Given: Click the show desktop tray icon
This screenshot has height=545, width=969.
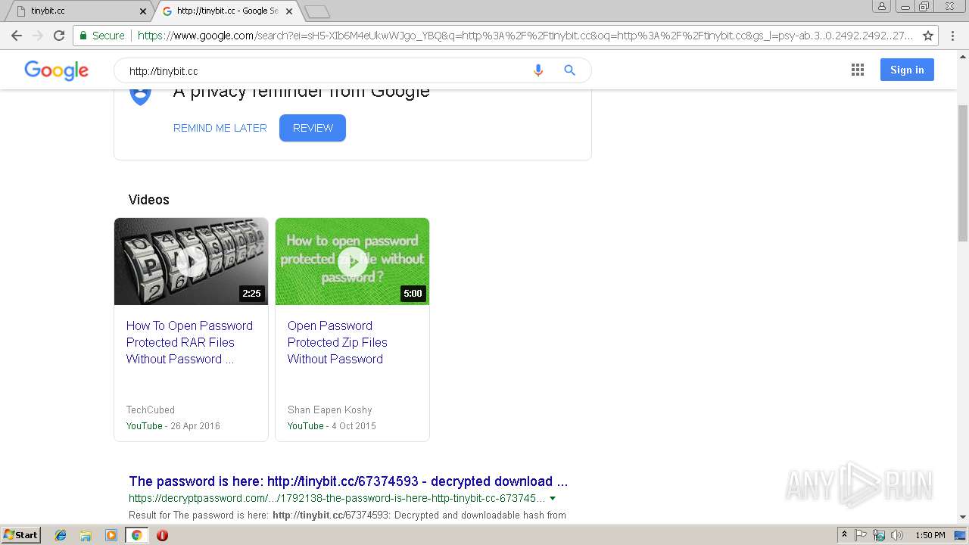Looking at the screenshot, I should [x=961, y=535].
